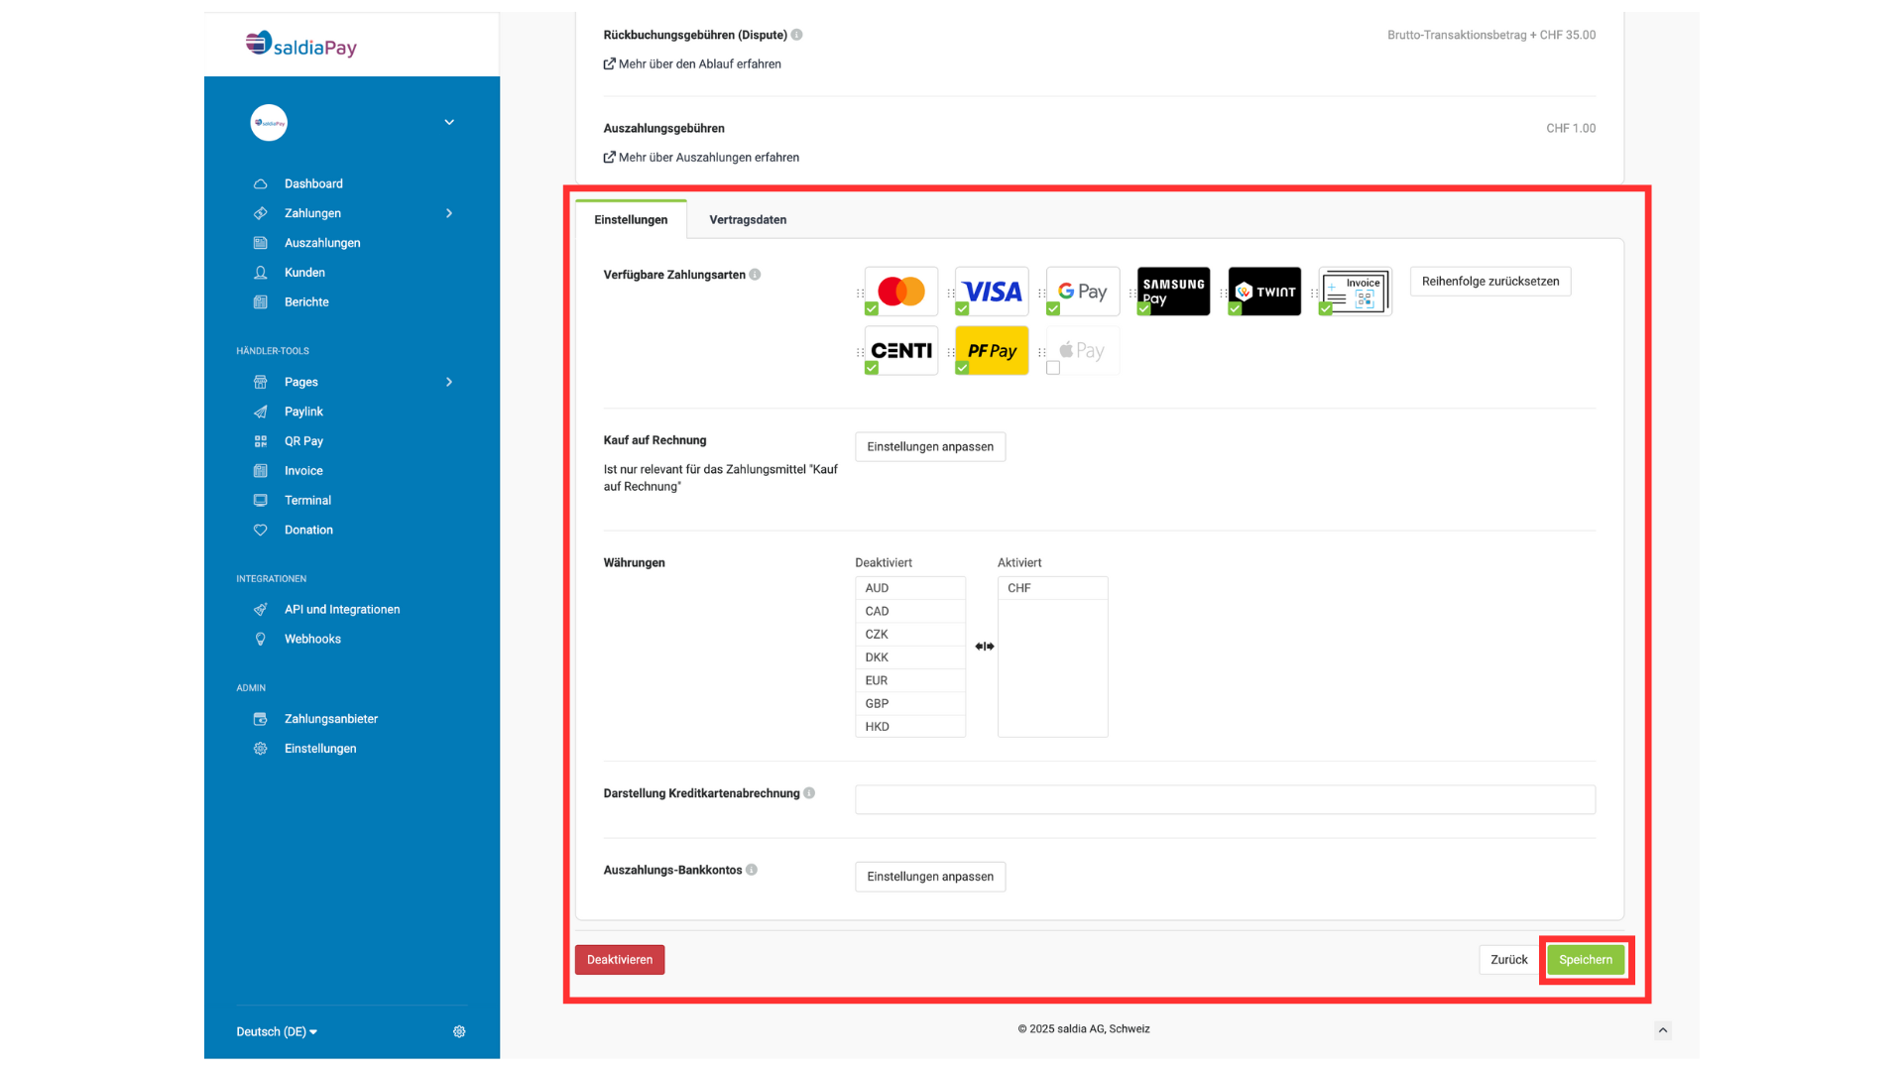Viewport: 1904px width, 1071px height.
Task: Enable the Apple Pay checkbox
Action: pyautogui.click(x=1053, y=368)
